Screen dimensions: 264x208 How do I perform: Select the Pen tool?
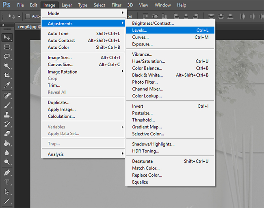coord(7,173)
